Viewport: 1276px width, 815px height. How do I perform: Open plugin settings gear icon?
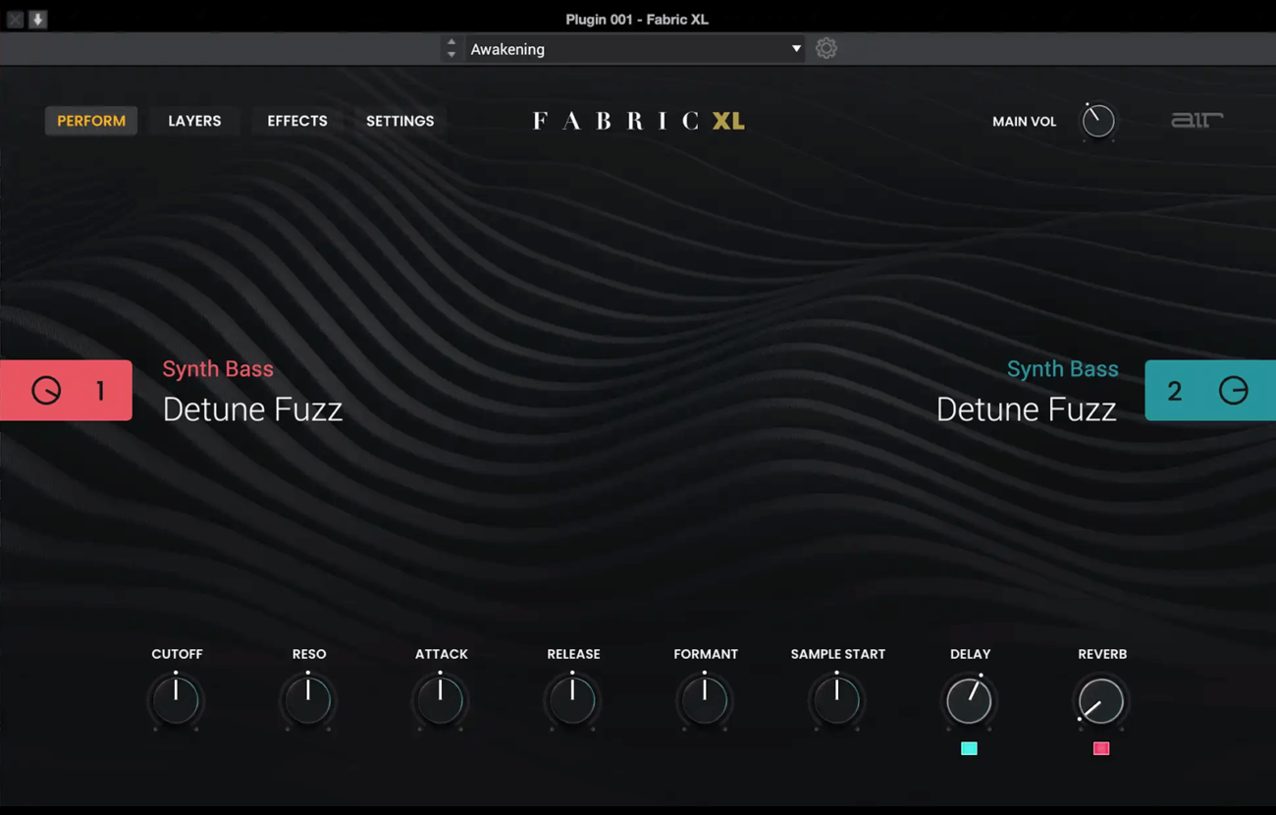pos(826,48)
